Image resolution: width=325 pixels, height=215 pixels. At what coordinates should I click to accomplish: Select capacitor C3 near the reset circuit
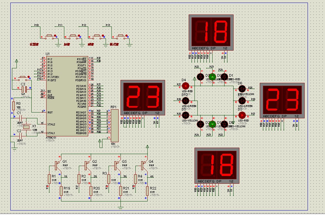coord(24,89)
